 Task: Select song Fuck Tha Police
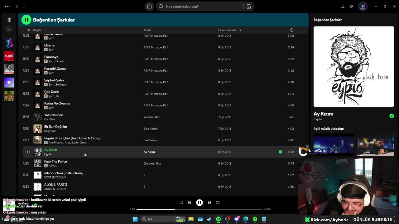(x=55, y=161)
